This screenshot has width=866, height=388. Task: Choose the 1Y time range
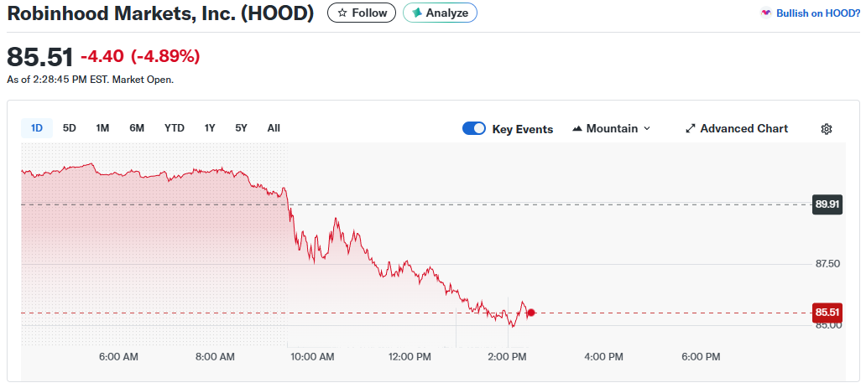point(210,128)
